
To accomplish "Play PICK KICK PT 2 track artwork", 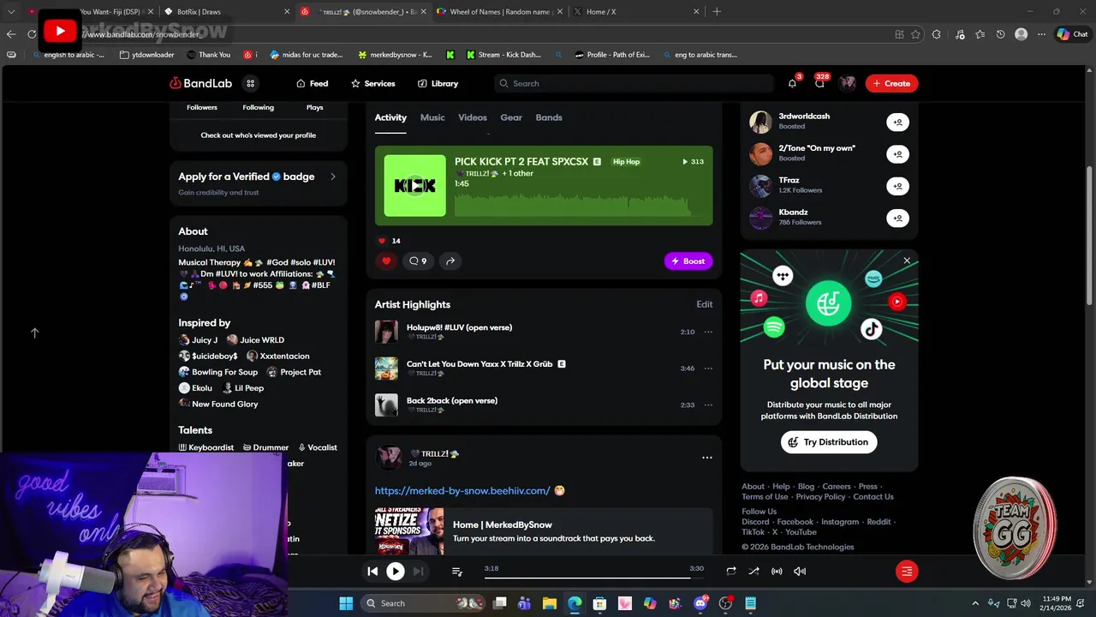I will tap(414, 185).
